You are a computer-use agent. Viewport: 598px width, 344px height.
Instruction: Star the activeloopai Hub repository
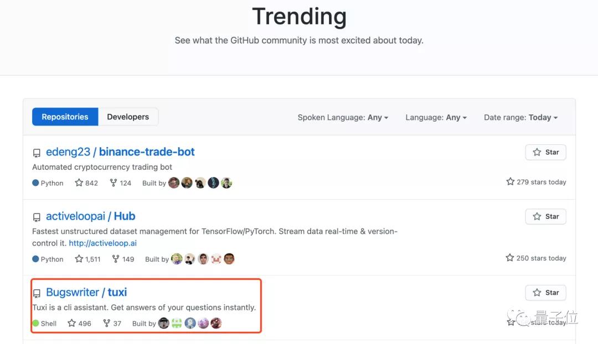tap(546, 217)
